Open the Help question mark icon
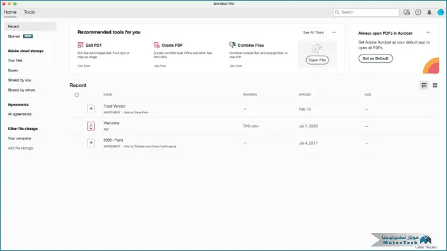The image size is (447, 251). click(x=418, y=12)
